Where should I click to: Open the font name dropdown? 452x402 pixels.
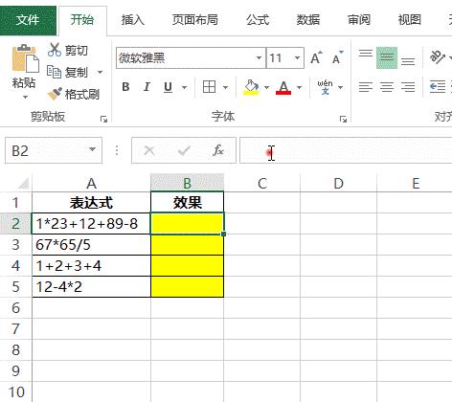click(x=259, y=58)
